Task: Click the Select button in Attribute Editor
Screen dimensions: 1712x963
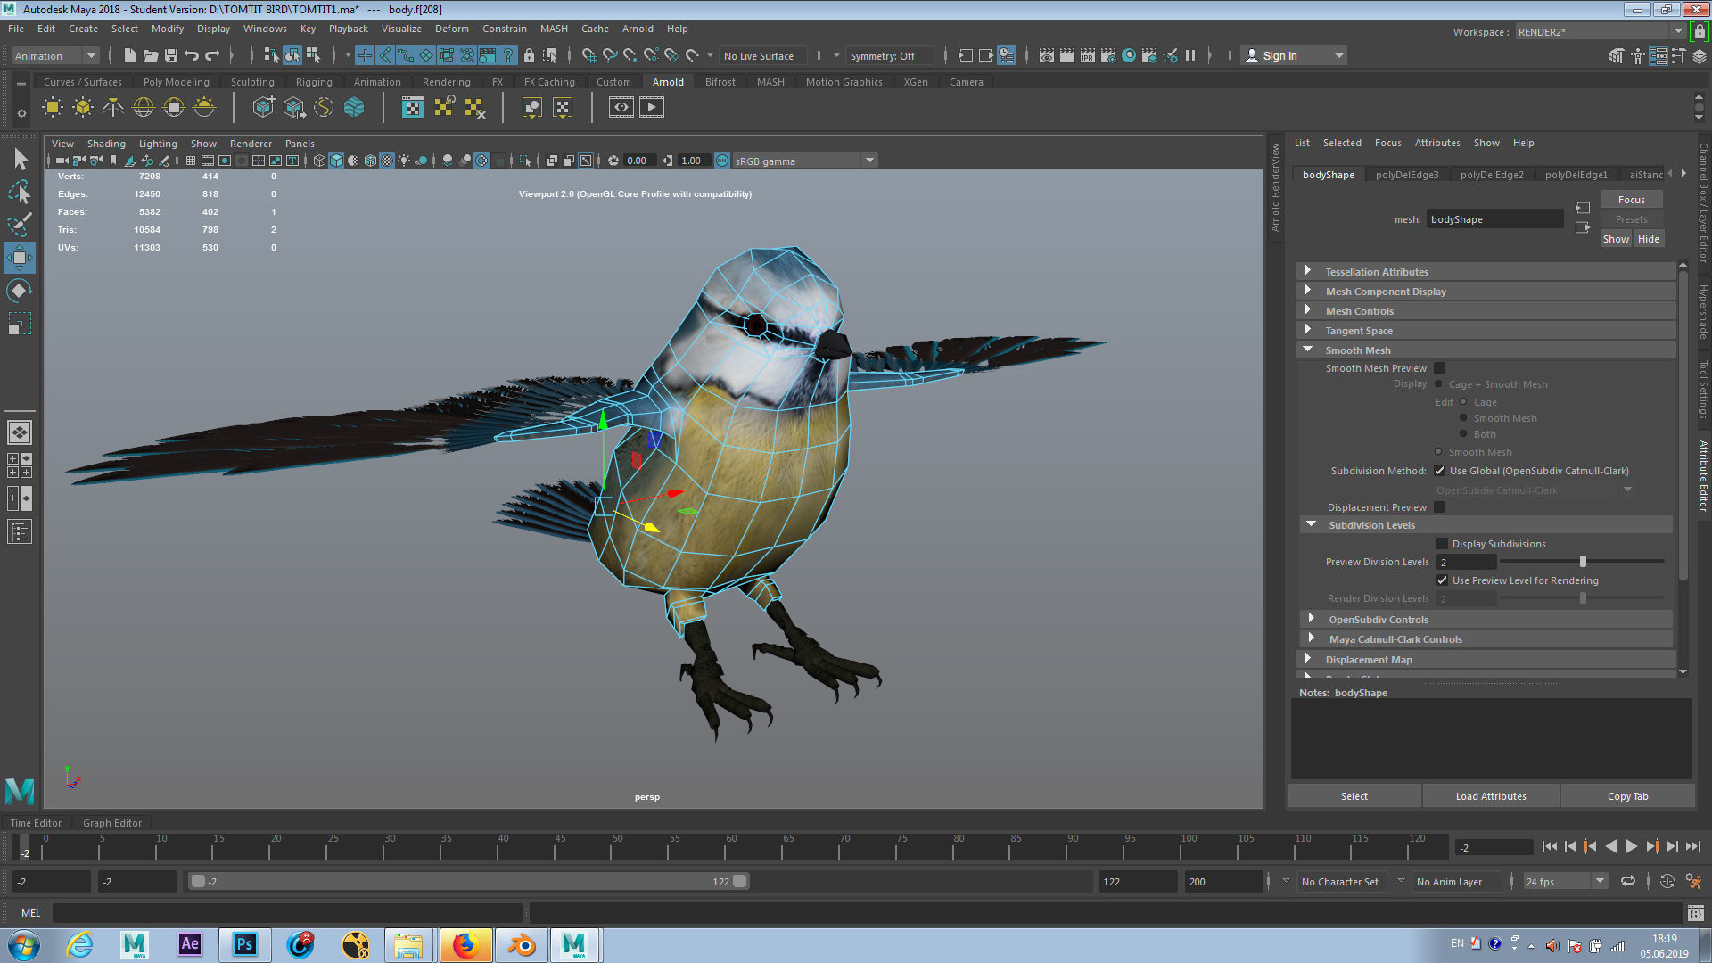Action: tap(1354, 796)
